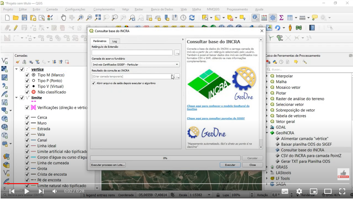Open Processing history clock icon in toolbox

281,62
